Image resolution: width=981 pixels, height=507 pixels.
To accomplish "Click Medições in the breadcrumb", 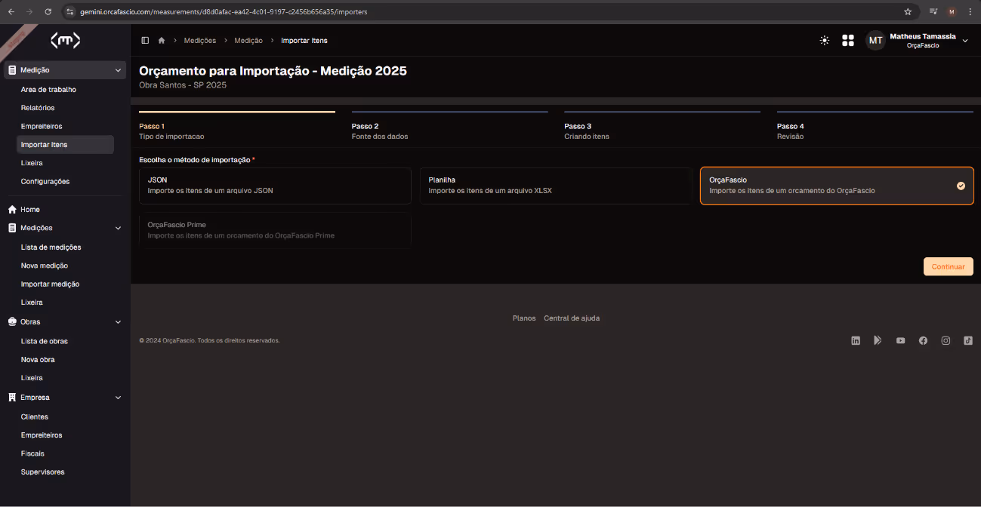I will pos(200,40).
